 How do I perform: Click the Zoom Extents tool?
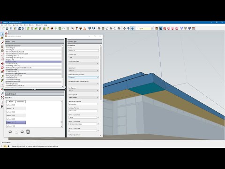pos(2,97)
